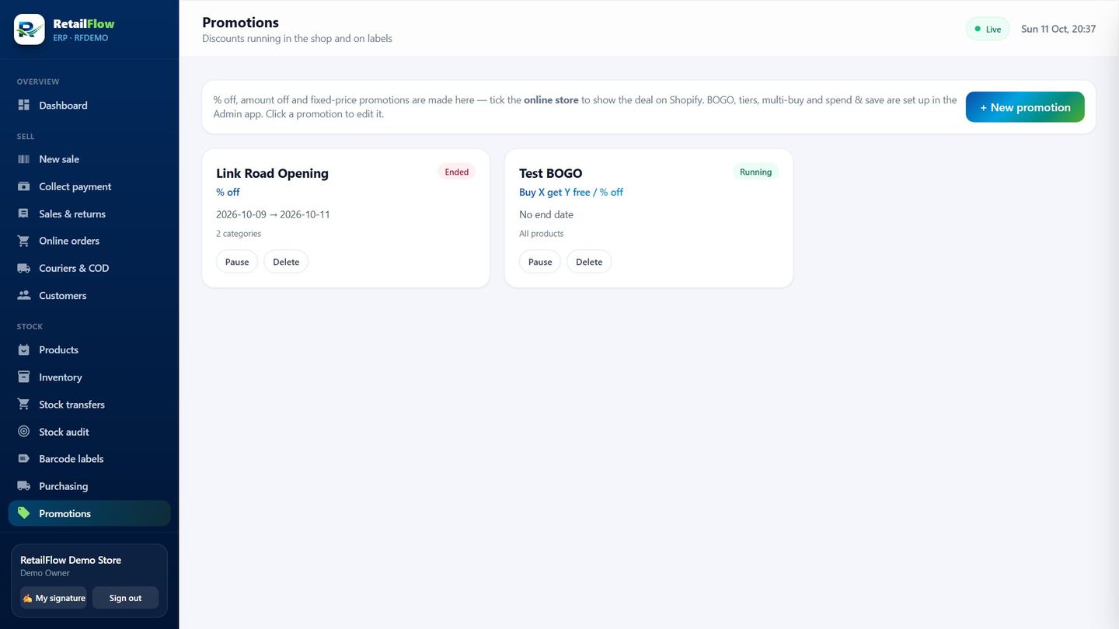
Task: Open the Inventory box icon
Action: click(23, 377)
